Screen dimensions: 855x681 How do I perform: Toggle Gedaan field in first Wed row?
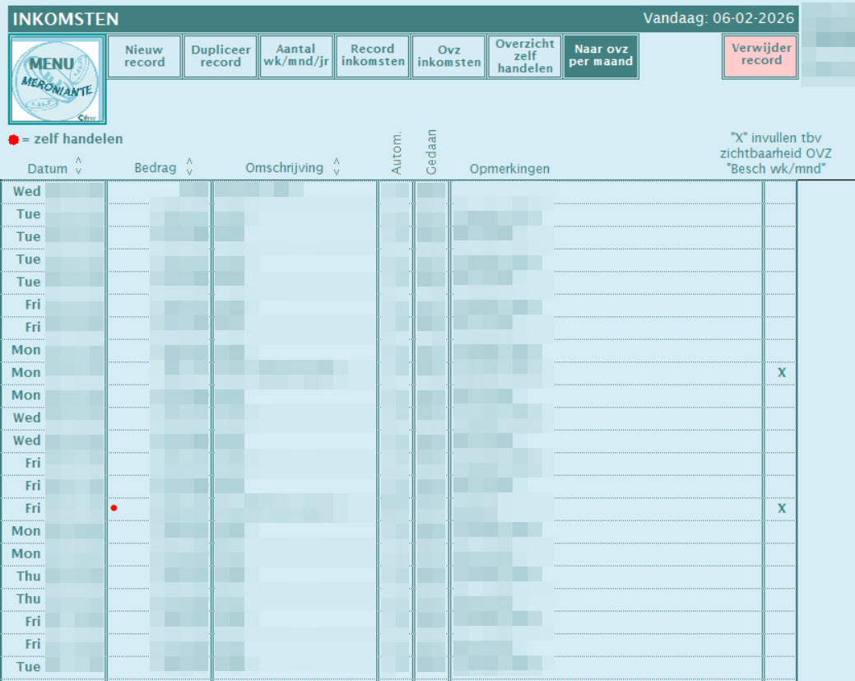point(430,192)
